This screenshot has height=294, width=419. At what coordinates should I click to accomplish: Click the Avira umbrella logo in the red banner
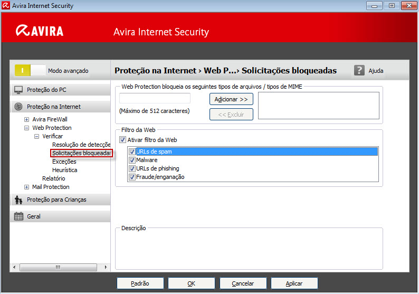point(23,31)
